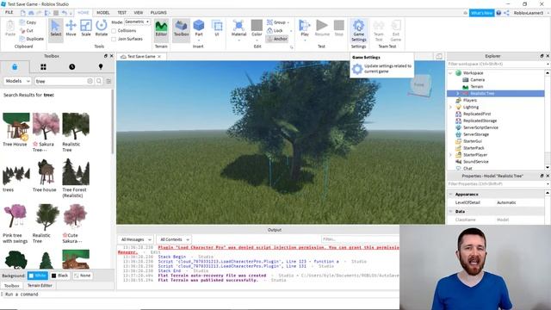Image resolution: width=551 pixels, height=310 pixels.
Task: Open the All Contexts dropdown
Action: point(174,239)
